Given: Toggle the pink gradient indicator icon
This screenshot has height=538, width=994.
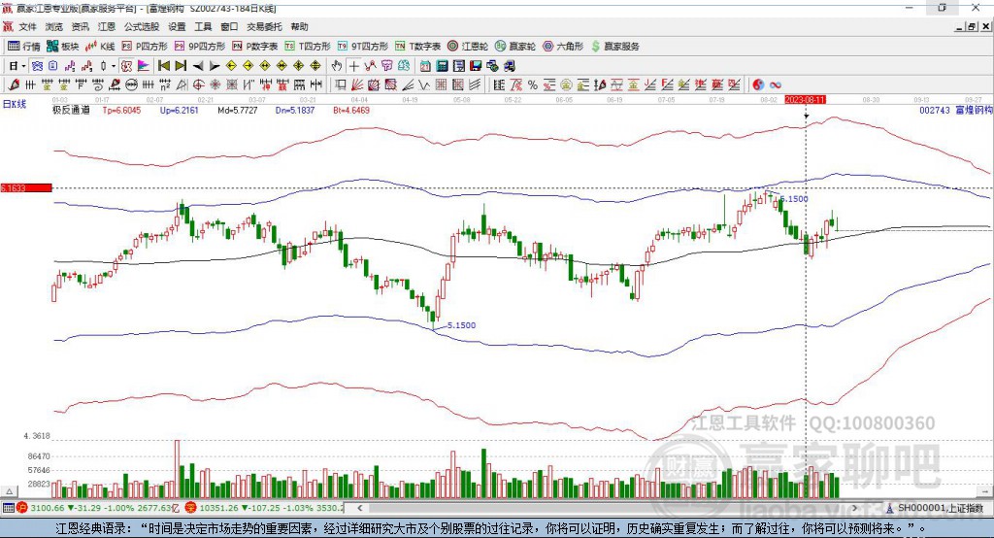Looking at the screenshot, I should pyautogui.click(x=144, y=66).
